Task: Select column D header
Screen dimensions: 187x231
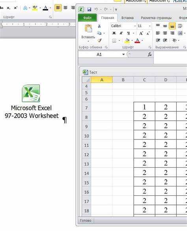Action: tap(166, 80)
